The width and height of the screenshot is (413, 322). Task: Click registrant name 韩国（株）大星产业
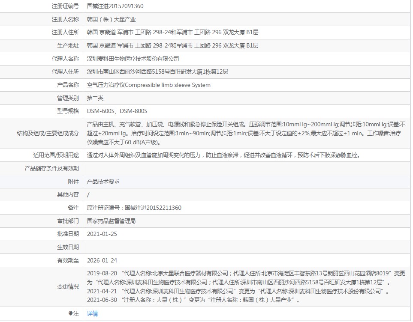pyautogui.click(x=111, y=19)
